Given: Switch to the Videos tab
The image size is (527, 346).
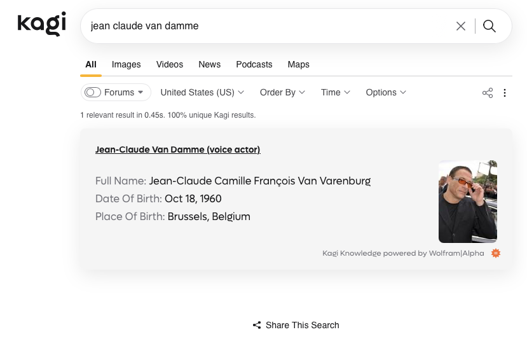Looking at the screenshot, I should coord(169,65).
